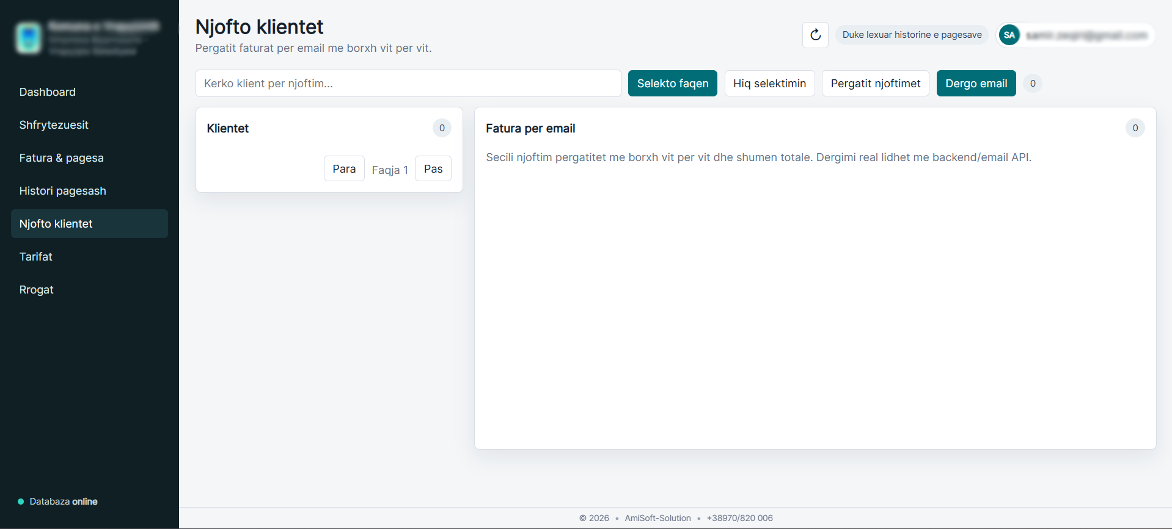Click the Databaza online status text

(x=64, y=502)
